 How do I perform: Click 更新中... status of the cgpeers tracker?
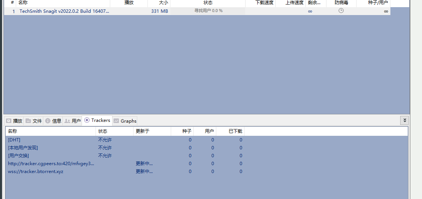pos(144,164)
